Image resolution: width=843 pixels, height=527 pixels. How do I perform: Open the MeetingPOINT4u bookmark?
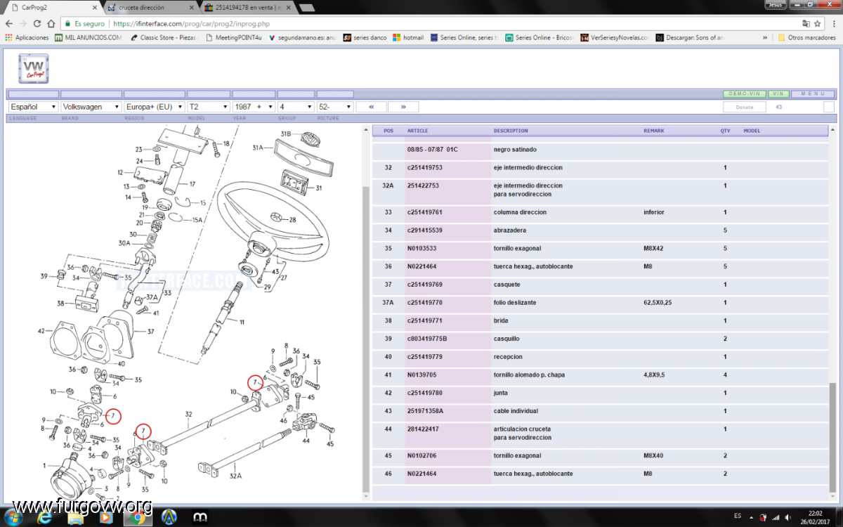(x=235, y=37)
